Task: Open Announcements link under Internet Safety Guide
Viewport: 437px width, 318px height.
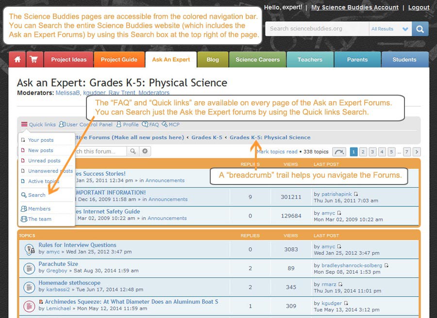Action: (x=167, y=218)
